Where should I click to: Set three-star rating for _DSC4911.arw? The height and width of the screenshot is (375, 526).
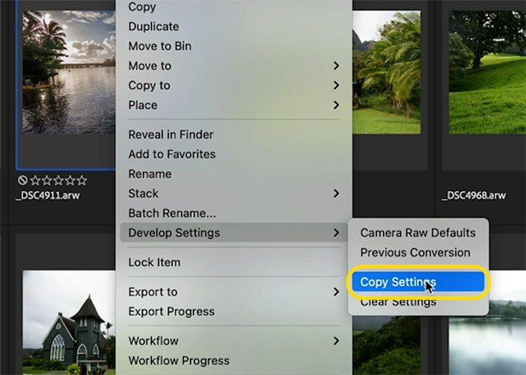click(58, 180)
